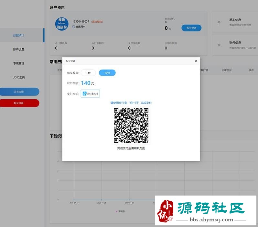Select the 1台 purchase quantity
Viewport: 258px width, 227px height.
(88, 73)
